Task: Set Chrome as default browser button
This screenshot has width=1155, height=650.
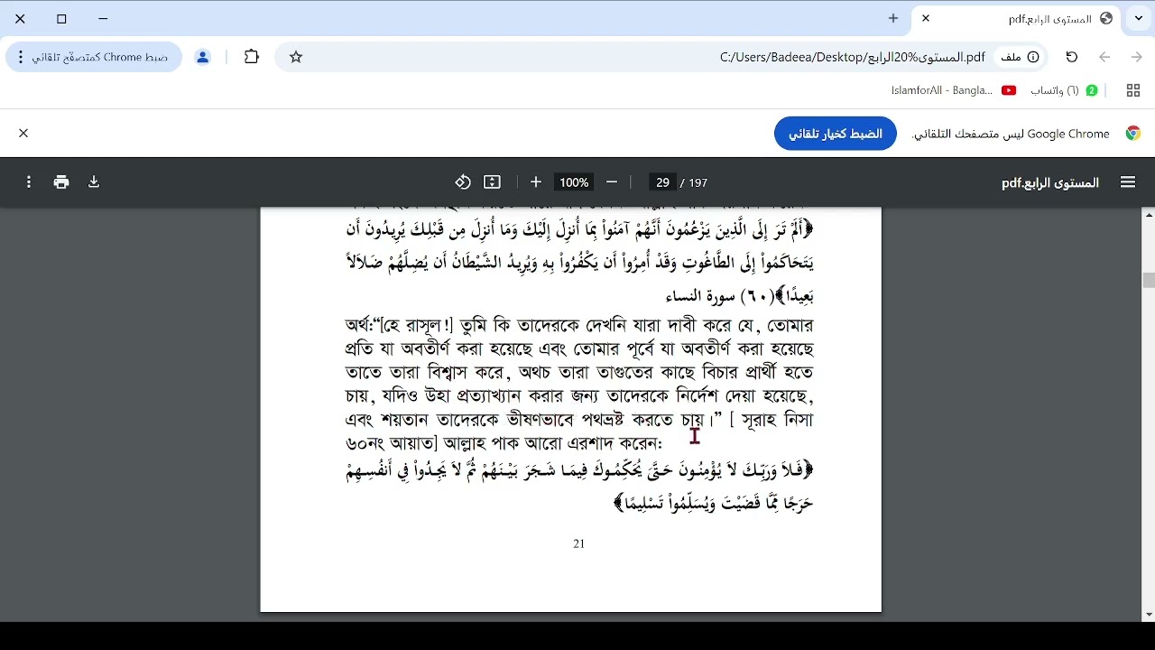Action: pyautogui.click(x=836, y=134)
